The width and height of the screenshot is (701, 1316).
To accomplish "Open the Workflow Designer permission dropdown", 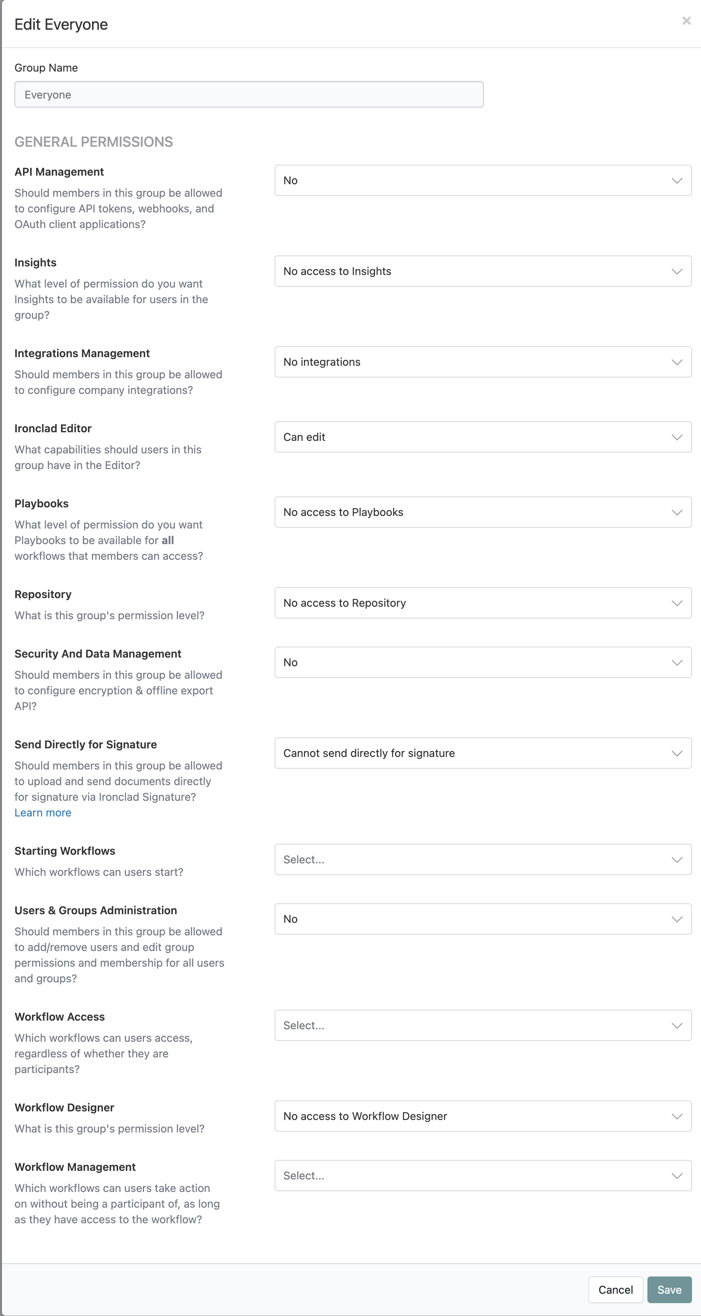I will click(483, 1116).
